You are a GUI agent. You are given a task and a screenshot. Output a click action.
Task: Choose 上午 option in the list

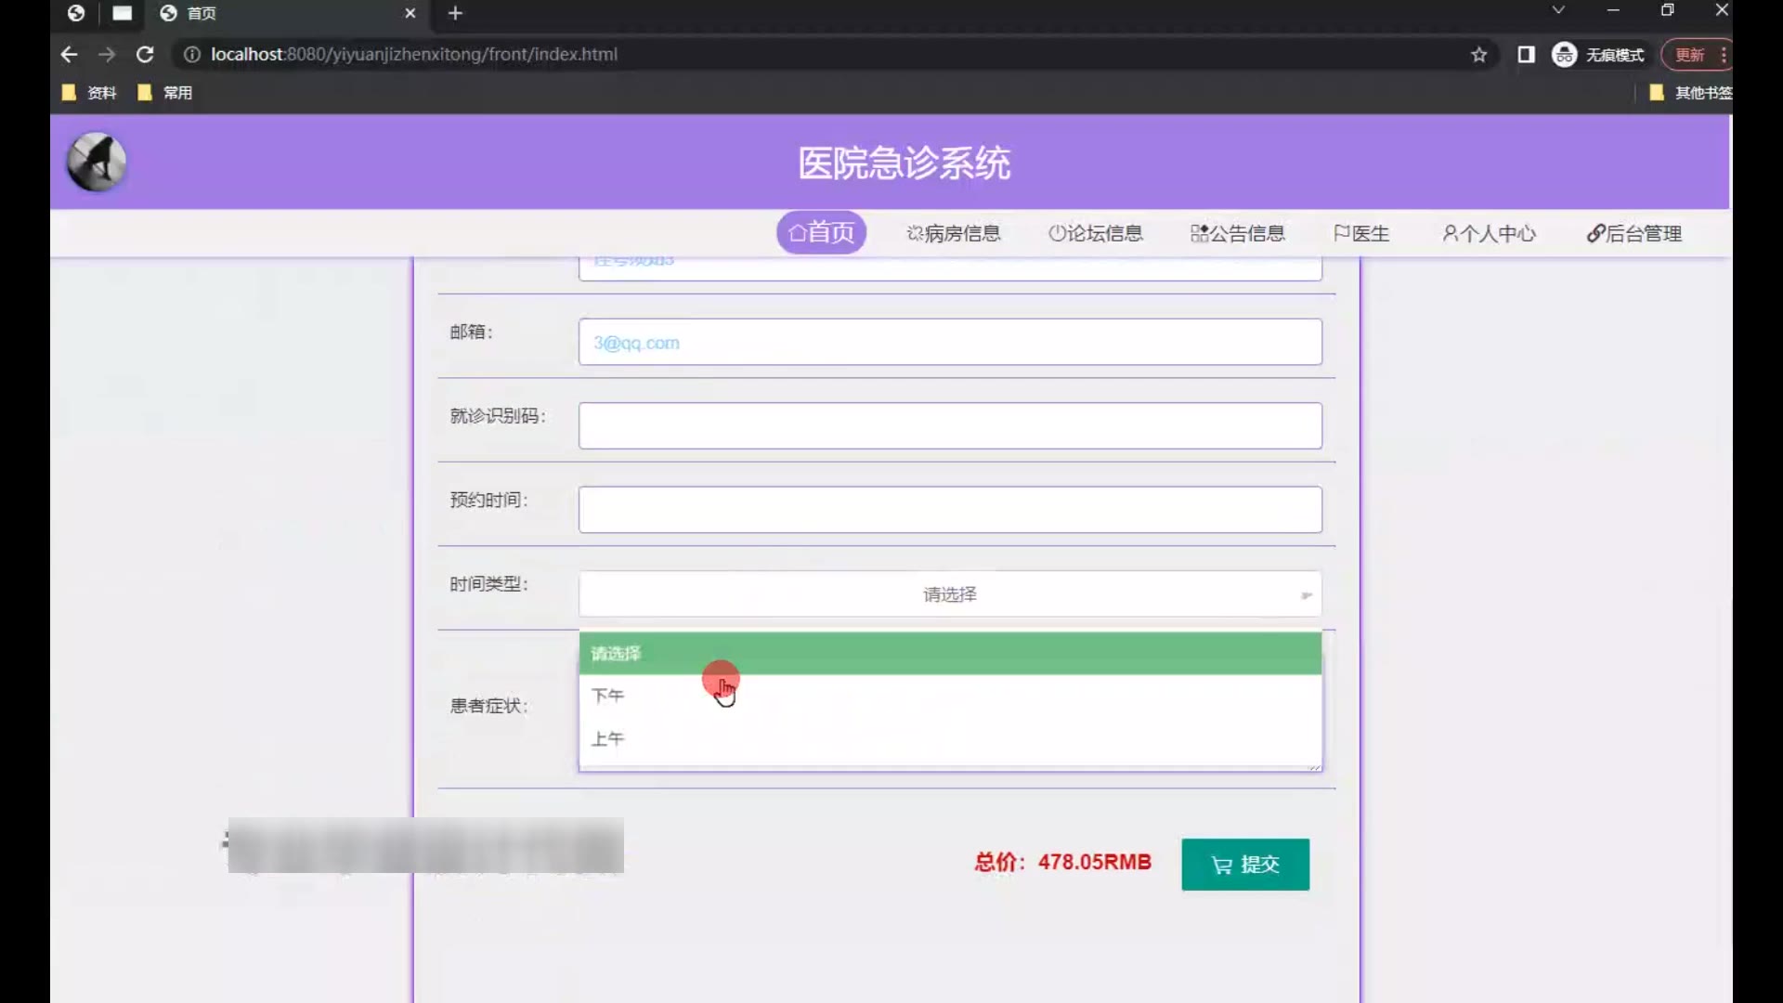(x=608, y=739)
